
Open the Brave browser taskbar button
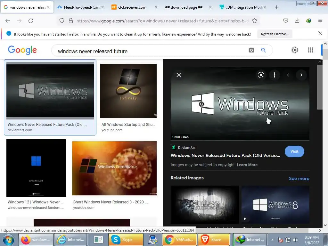214,240
